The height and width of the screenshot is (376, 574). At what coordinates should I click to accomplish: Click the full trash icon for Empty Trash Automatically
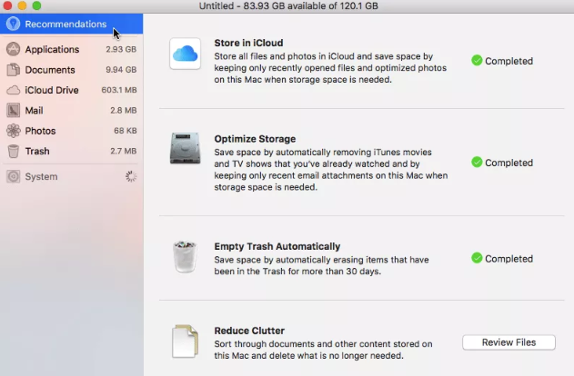(186, 256)
